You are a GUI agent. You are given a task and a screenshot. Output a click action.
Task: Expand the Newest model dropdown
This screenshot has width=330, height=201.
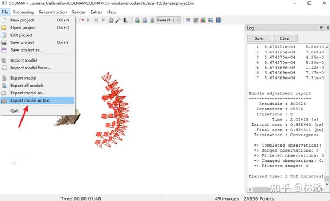click(x=169, y=20)
